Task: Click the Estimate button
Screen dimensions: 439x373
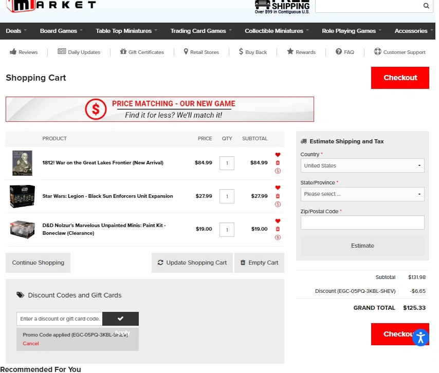Action: point(362,246)
